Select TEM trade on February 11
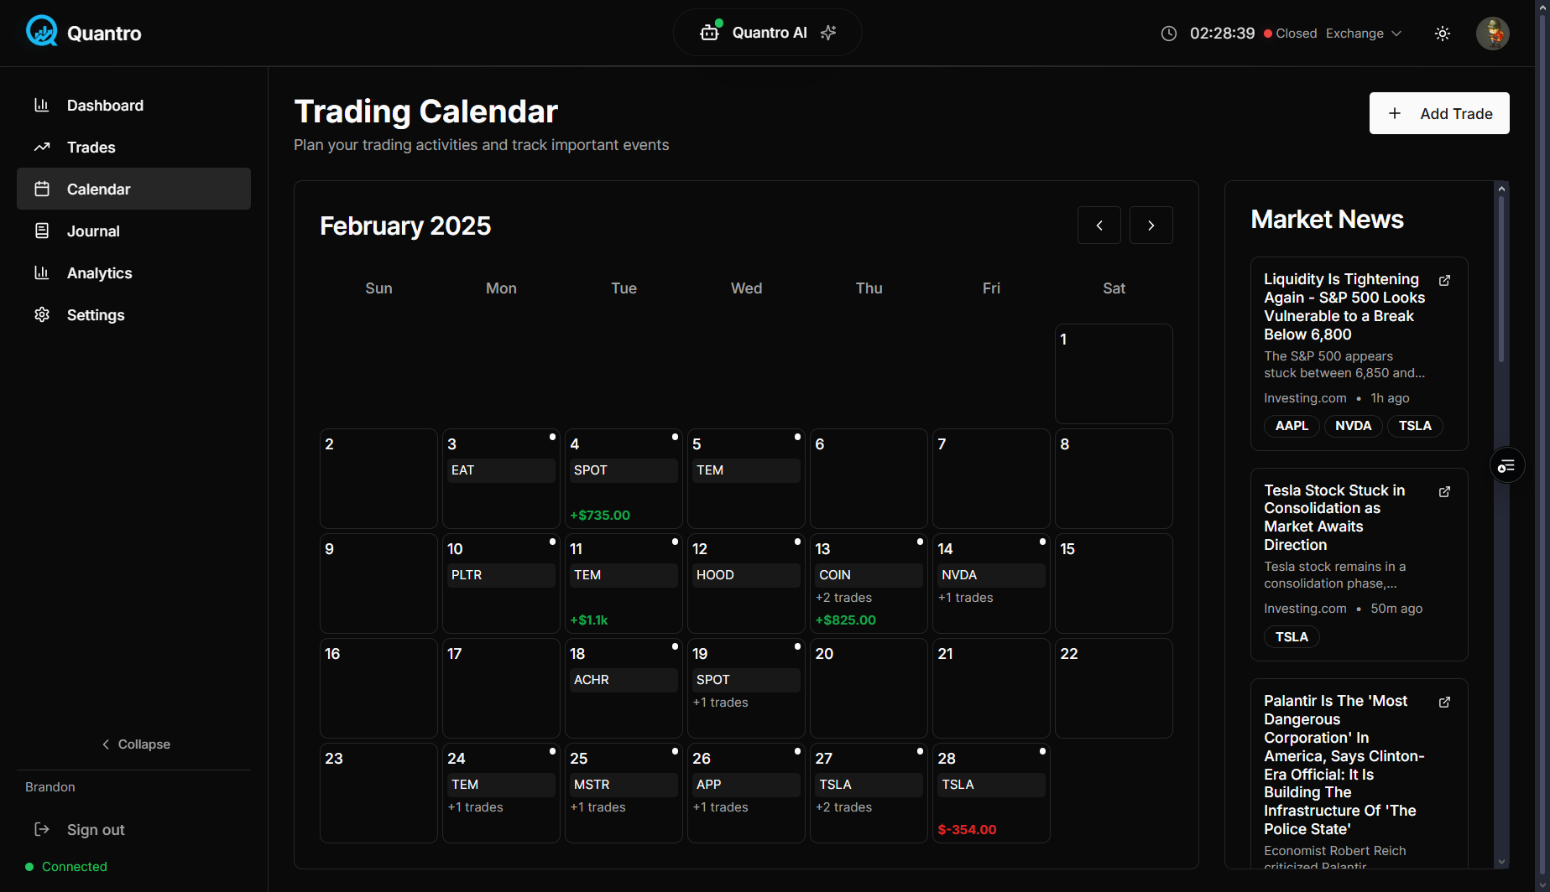Image resolution: width=1550 pixels, height=892 pixels. click(x=624, y=575)
